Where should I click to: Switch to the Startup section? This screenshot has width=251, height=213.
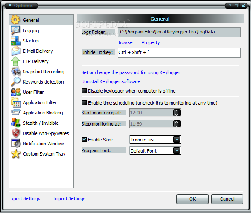(x=41, y=41)
